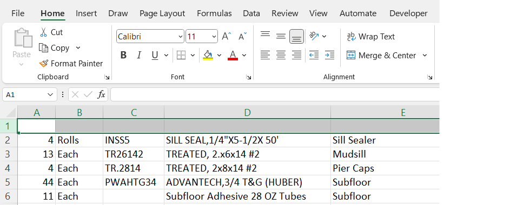Click the Name Box showing A1
This screenshot has width=510, height=205.
click(29, 95)
